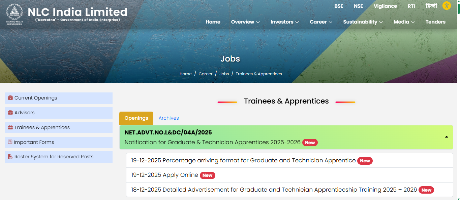Click the briefcase icon beside Current Openings
The width and height of the screenshot is (460, 200).
pos(9,98)
